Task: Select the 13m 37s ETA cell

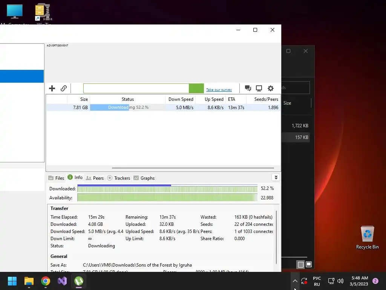Action: pyautogui.click(x=236, y=108)
